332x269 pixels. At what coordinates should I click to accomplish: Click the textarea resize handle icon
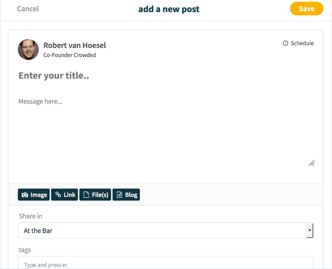tap(311, 163)
